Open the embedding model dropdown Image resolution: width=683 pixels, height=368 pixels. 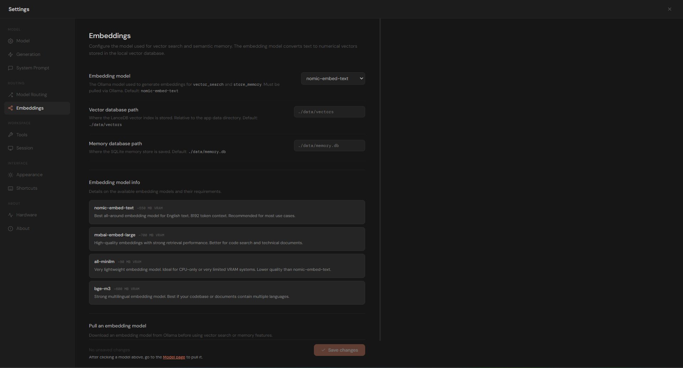(x=333, y=79)
